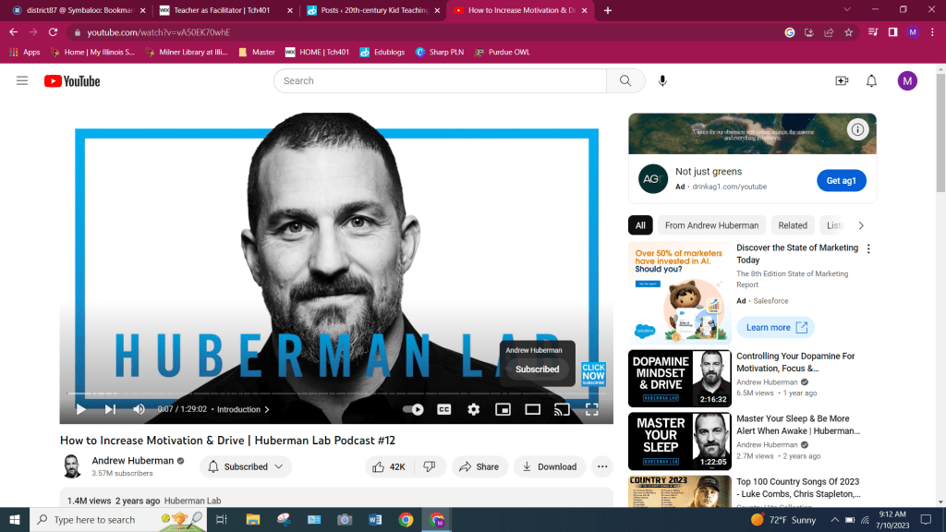Screen dimensions: 946x532
Task: Cast the video to a TV
Action: pyautogui.click(x=562, y=409)
